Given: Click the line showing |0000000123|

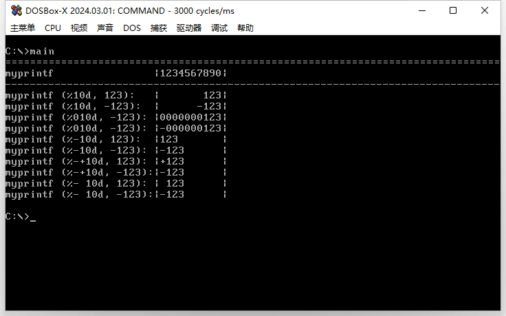Looking at the screenshot, I should tap(116, 117).
